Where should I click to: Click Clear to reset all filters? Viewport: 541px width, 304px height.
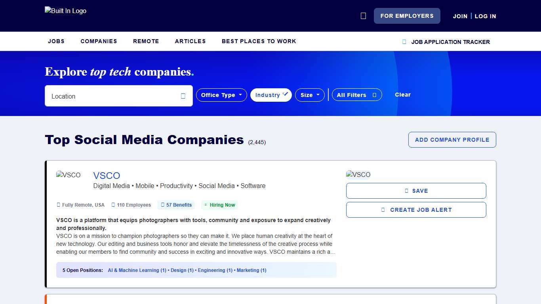(403, 95)
